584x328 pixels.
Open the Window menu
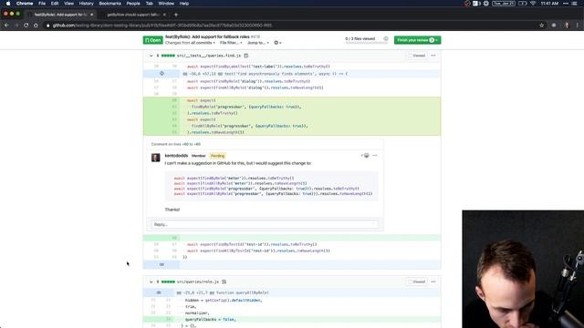point(166,4)
